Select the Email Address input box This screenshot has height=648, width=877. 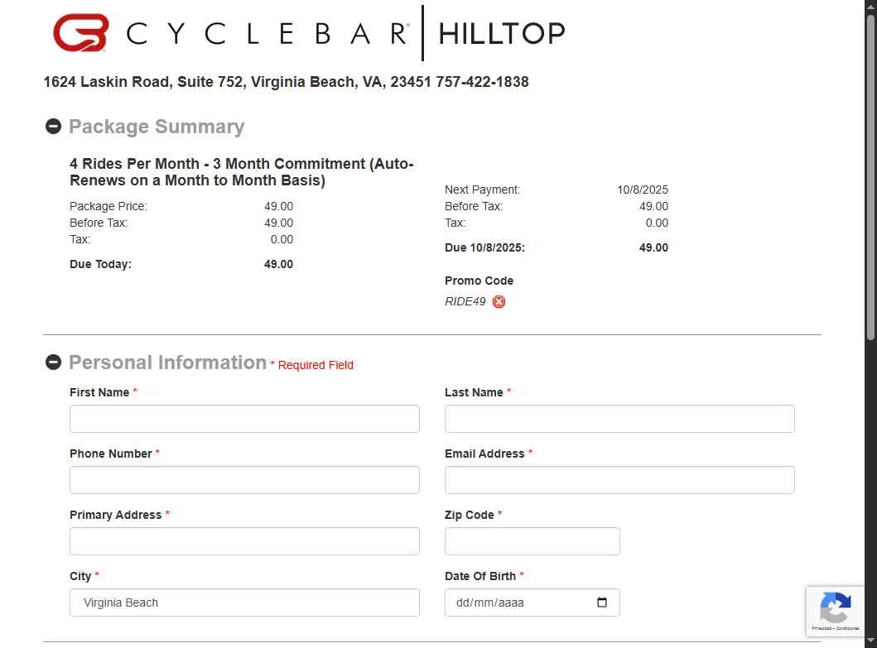tap(619, 480)
